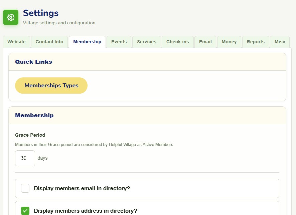Enable Display members email in directory checkbox
Screen dimensions: 296x215
click(25, 188)
